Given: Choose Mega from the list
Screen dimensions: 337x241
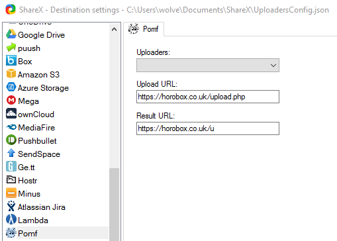Looking at the screenshot, I should coord(28,101).
